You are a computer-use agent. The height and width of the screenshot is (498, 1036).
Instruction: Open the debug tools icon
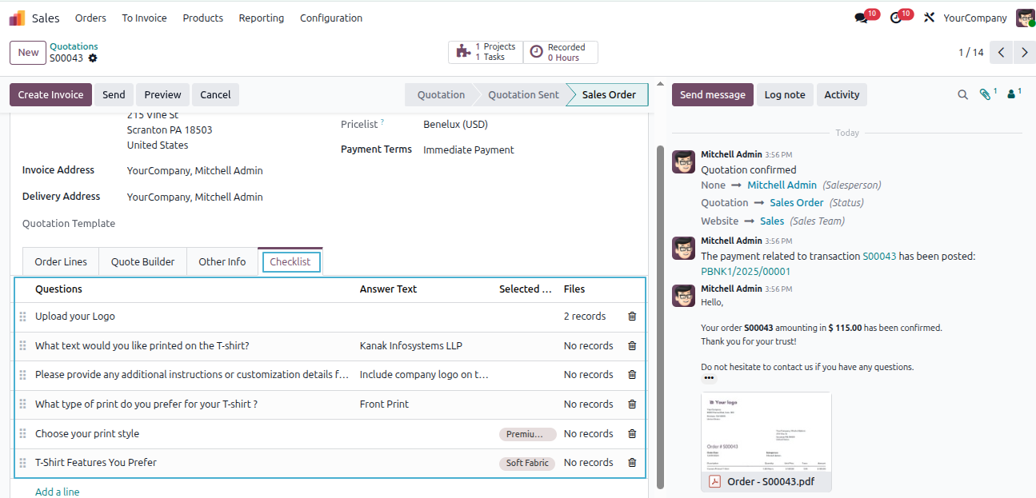click(929, 18)
